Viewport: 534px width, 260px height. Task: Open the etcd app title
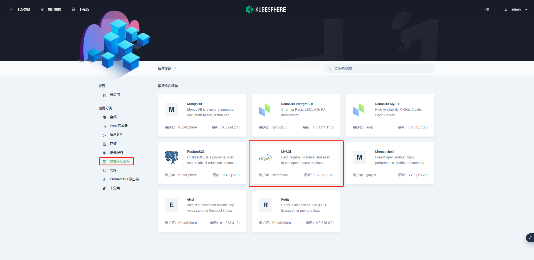(x=191, y=200)
